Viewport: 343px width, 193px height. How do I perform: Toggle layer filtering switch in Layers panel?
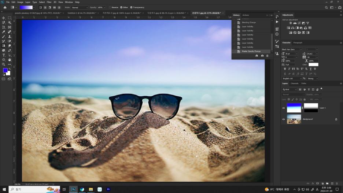point(321,89)
